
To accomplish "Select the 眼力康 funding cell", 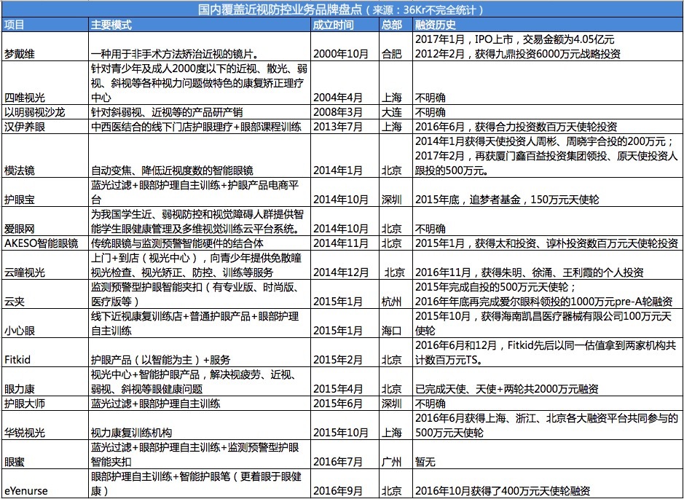I will [x=548, y=382].
